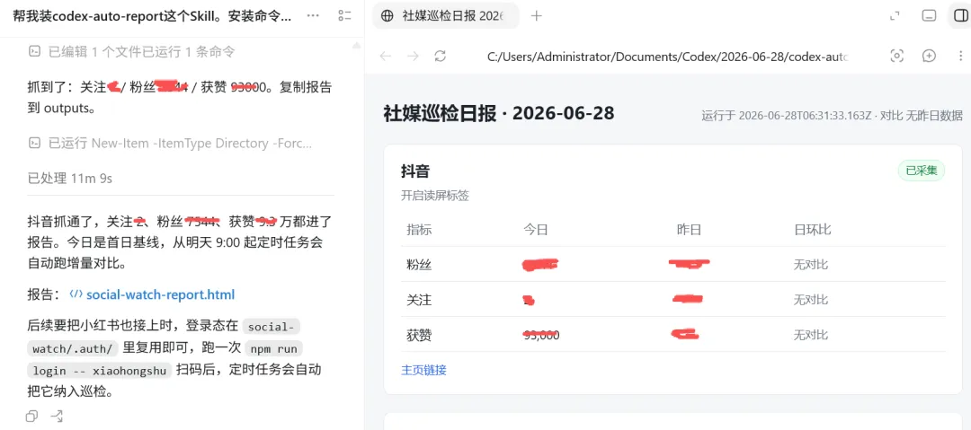
Task: Go back using the left arrow
Action: pos(385,57)
